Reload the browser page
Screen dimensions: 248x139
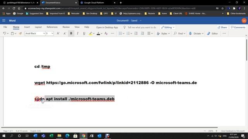pos(14,8)
